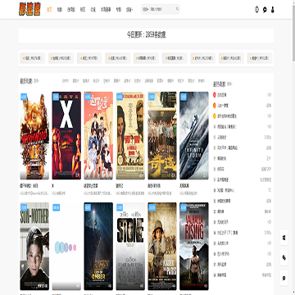The image size is (295, 295).
Task: Open the chat bubble message icon in the header
Action: (265, 10)
